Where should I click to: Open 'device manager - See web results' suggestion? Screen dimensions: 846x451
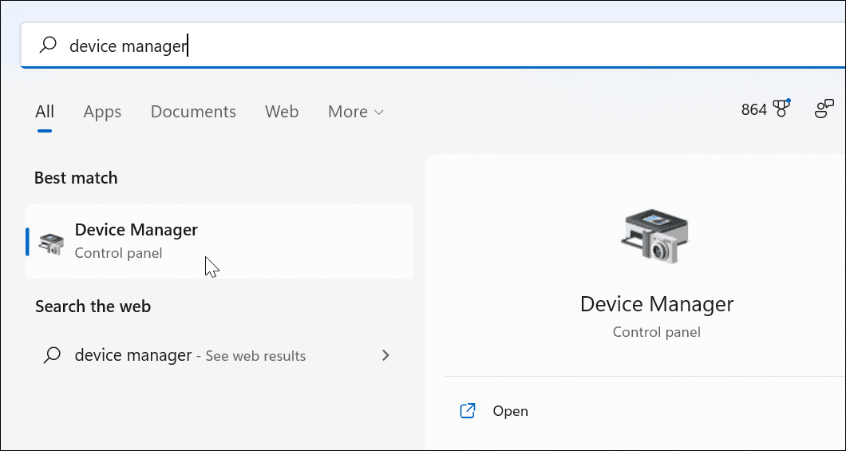[x=190, y=355]
